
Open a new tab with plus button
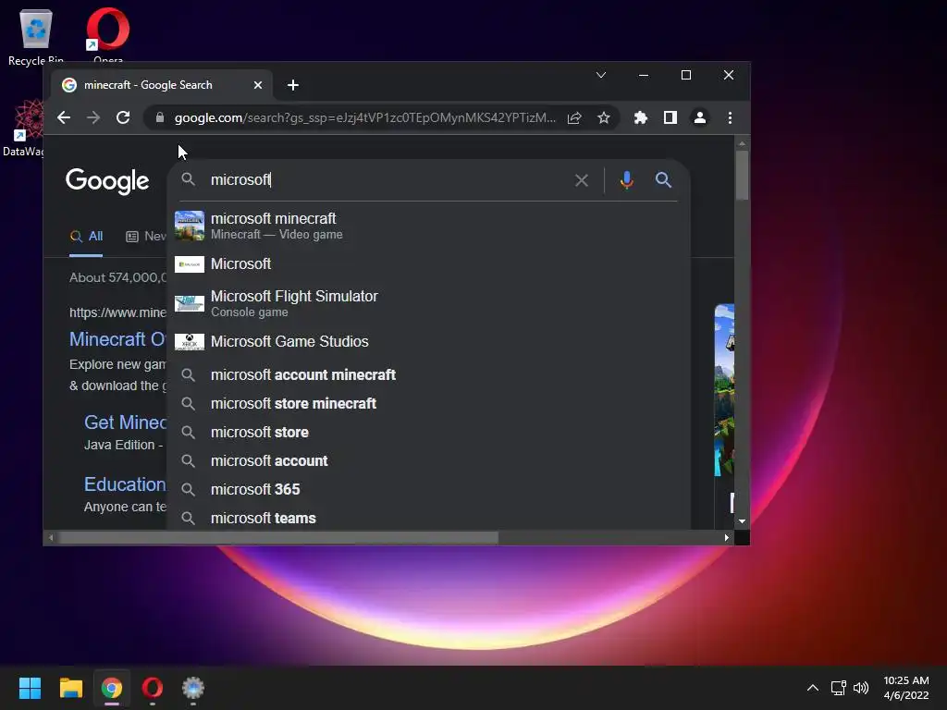[293, 85]
